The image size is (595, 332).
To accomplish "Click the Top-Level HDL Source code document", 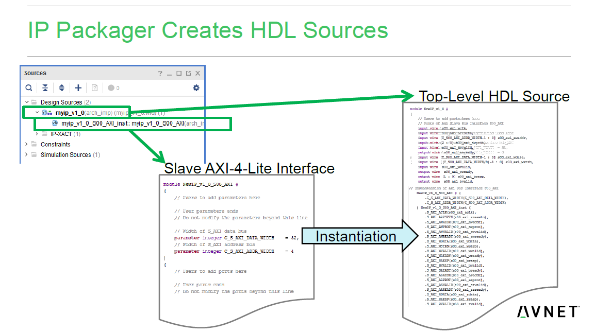I will pos(481,216).
